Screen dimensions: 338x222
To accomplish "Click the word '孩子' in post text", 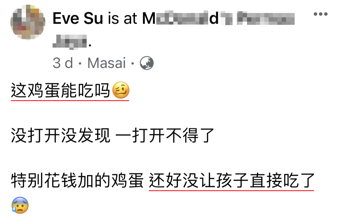I will tap(232, 180).
